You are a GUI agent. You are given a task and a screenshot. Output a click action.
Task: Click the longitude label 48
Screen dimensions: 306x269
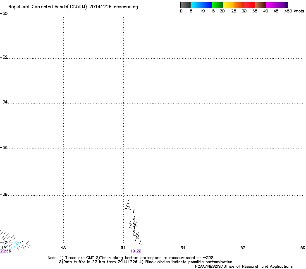tap(63, 248)
